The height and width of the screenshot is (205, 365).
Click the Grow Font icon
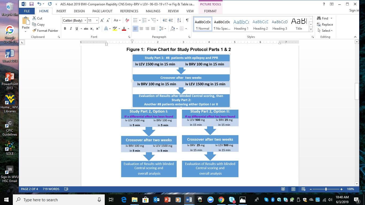coord(102,21)
